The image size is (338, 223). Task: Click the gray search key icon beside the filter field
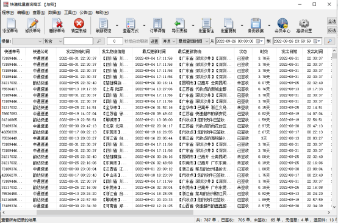(x=99, y=41)
